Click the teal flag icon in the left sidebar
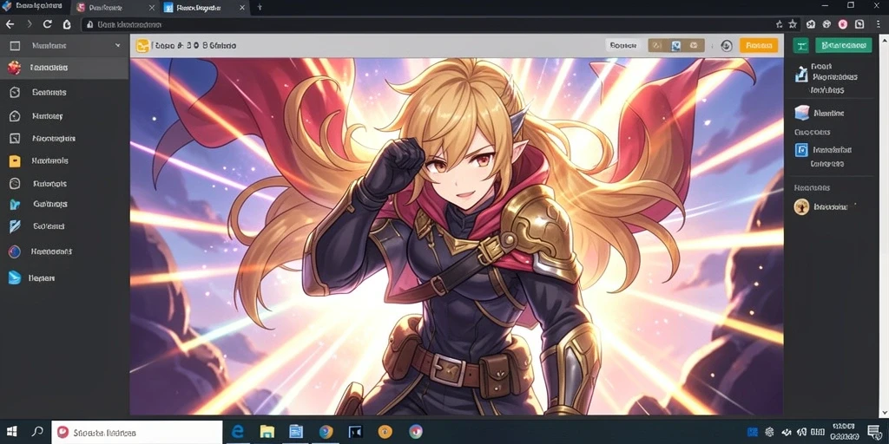Image resolution: width=889 pixels, height=444 pixels. point(16,205)
